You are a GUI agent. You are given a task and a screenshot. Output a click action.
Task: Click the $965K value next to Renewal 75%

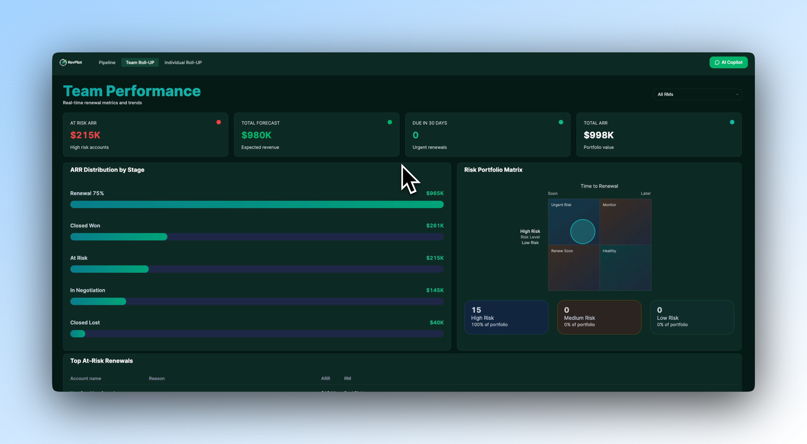click(435, 193)
